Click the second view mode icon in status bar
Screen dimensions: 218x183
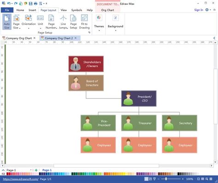pyautogui.click(x=150, y=179)
